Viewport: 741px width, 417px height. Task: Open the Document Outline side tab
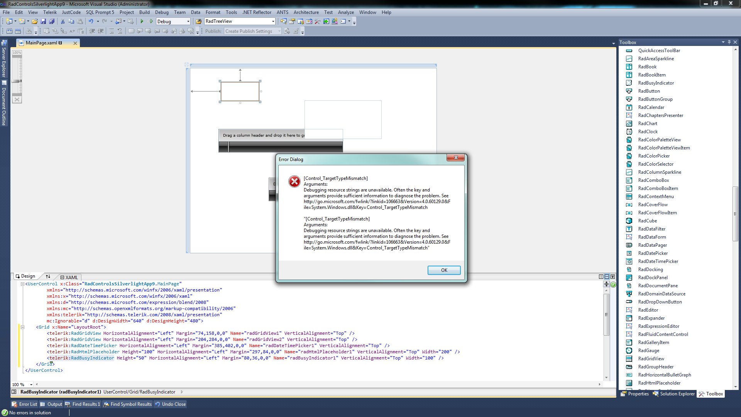(4, 103)
